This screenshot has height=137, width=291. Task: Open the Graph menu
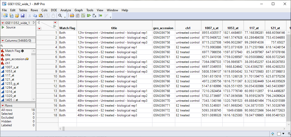click(79, 10)
